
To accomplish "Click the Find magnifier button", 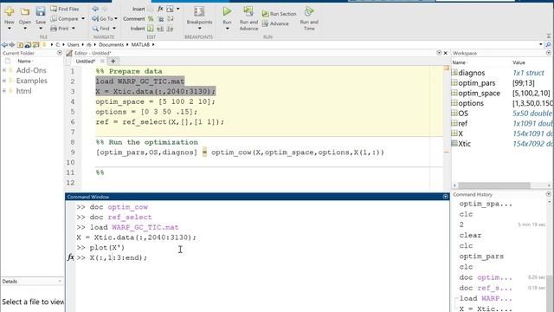I will pos(101,29).
